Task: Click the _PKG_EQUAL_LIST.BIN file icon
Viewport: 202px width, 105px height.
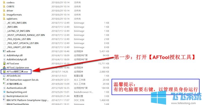Action: click(x=4, y=39)
